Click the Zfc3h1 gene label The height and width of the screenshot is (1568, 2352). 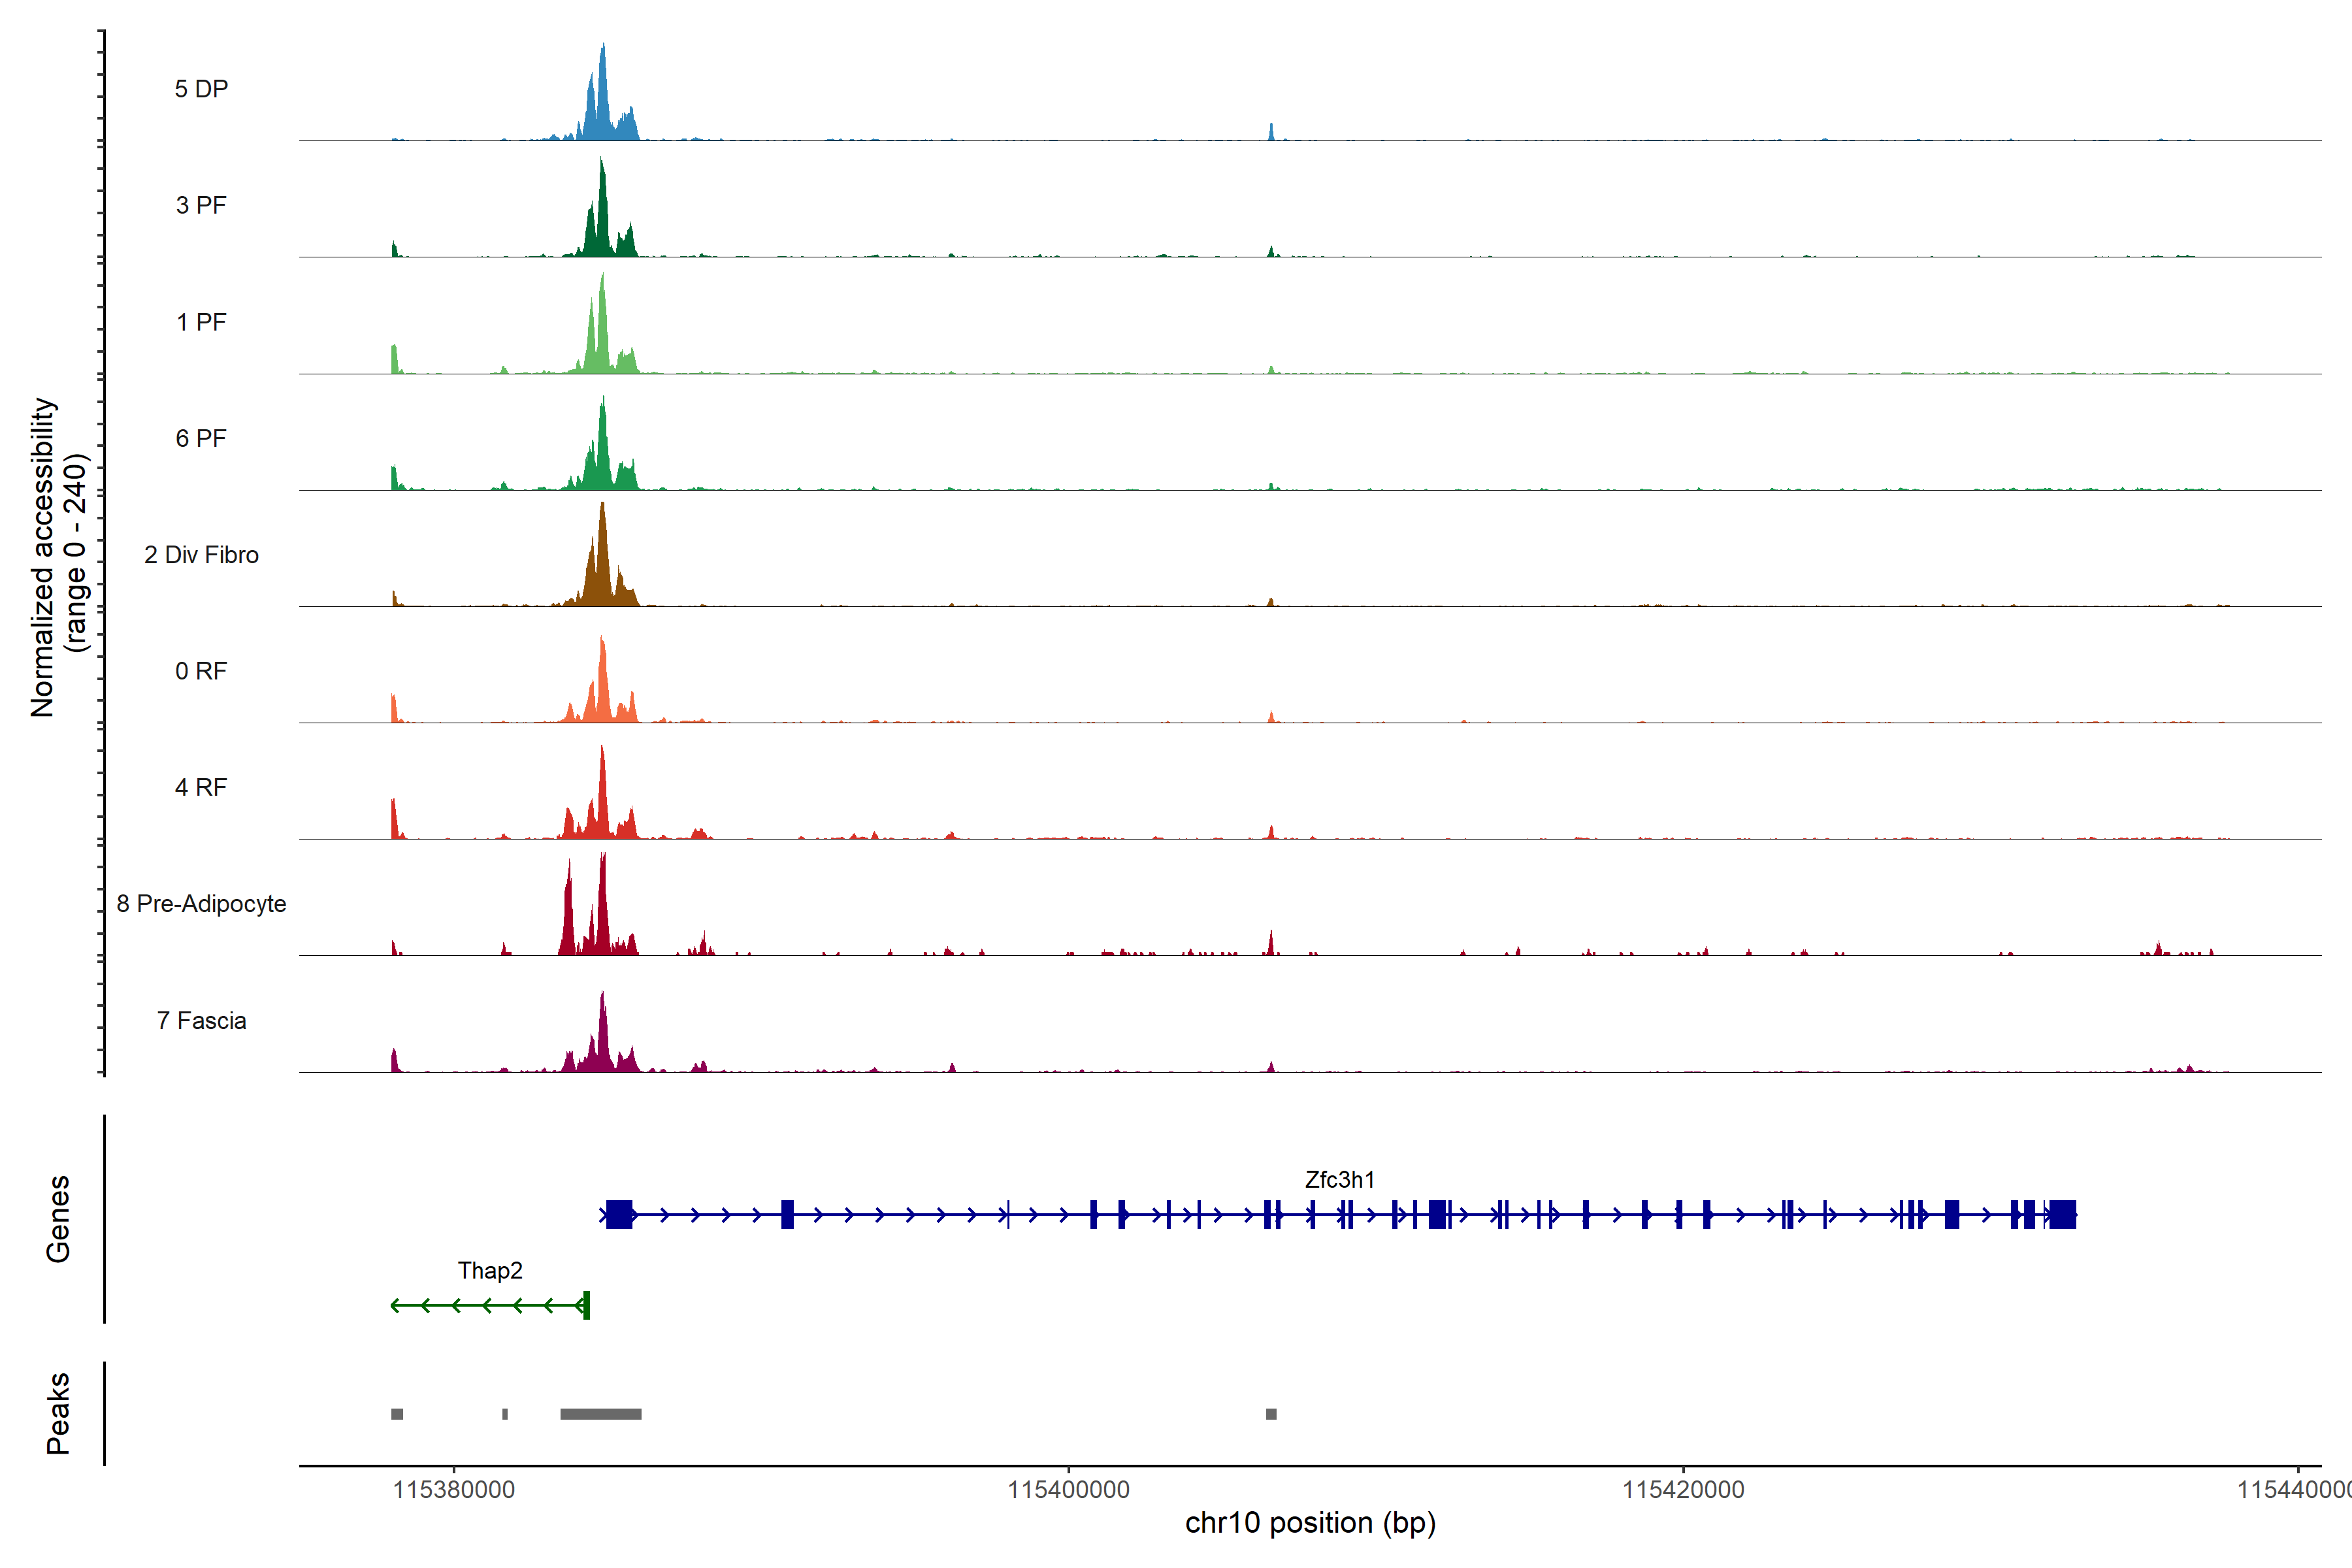1339,1179
